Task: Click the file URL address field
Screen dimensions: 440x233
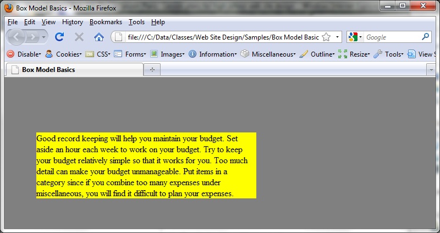Action: click(x=223, y=37)
